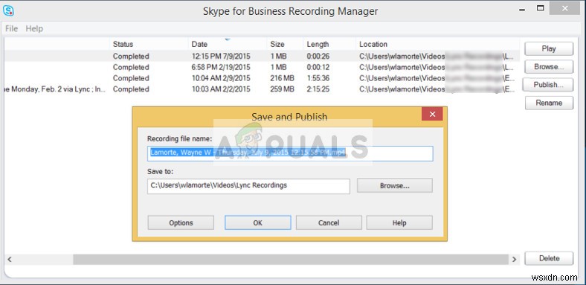
Task: Select the recording dated 6:58 PM 2/19/2015
Action: tap(262, 67)
